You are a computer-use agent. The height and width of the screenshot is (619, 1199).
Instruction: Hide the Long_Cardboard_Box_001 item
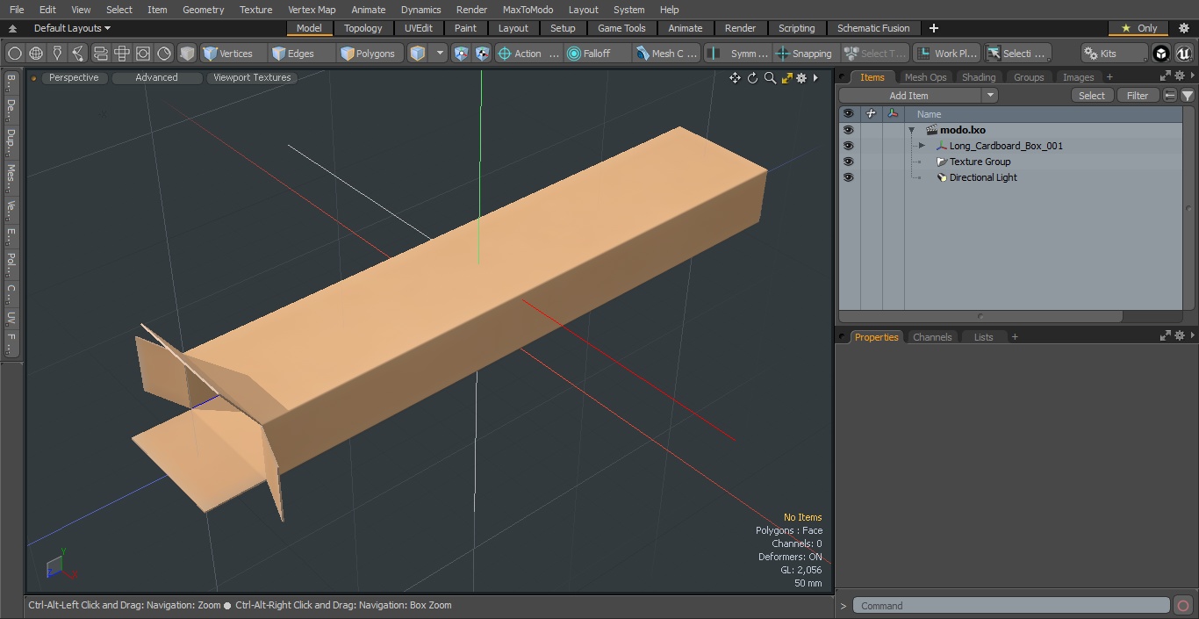point(848,146)
